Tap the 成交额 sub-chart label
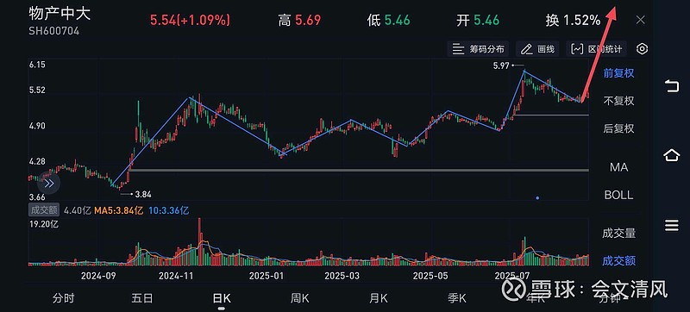690x312 pixels. click(x=44, y=210)
